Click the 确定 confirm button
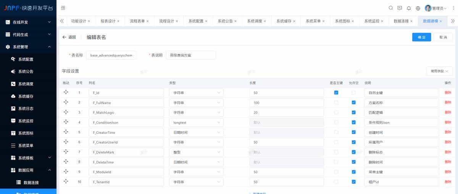 point(422,37)
